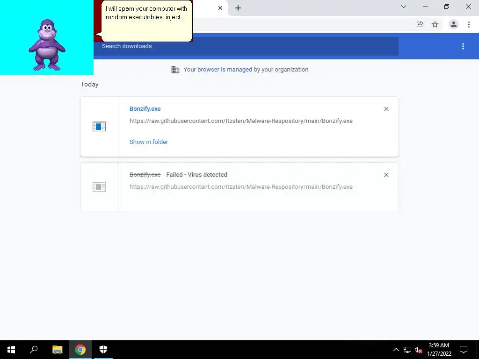The width and height of the screenshot is (479, 359).
Task: Click the greyed file icon of failed download
Action: point(99,187)
